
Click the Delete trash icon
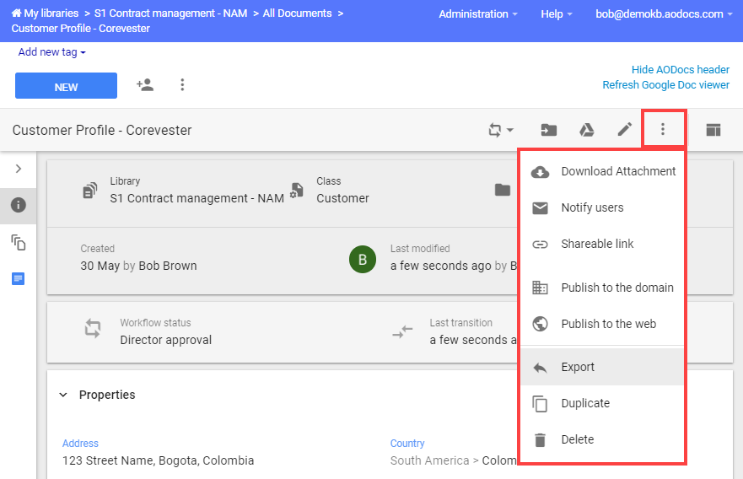coord(540,440)
